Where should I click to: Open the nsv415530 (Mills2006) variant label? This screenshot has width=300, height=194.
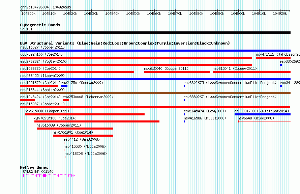tap(85, 146)
